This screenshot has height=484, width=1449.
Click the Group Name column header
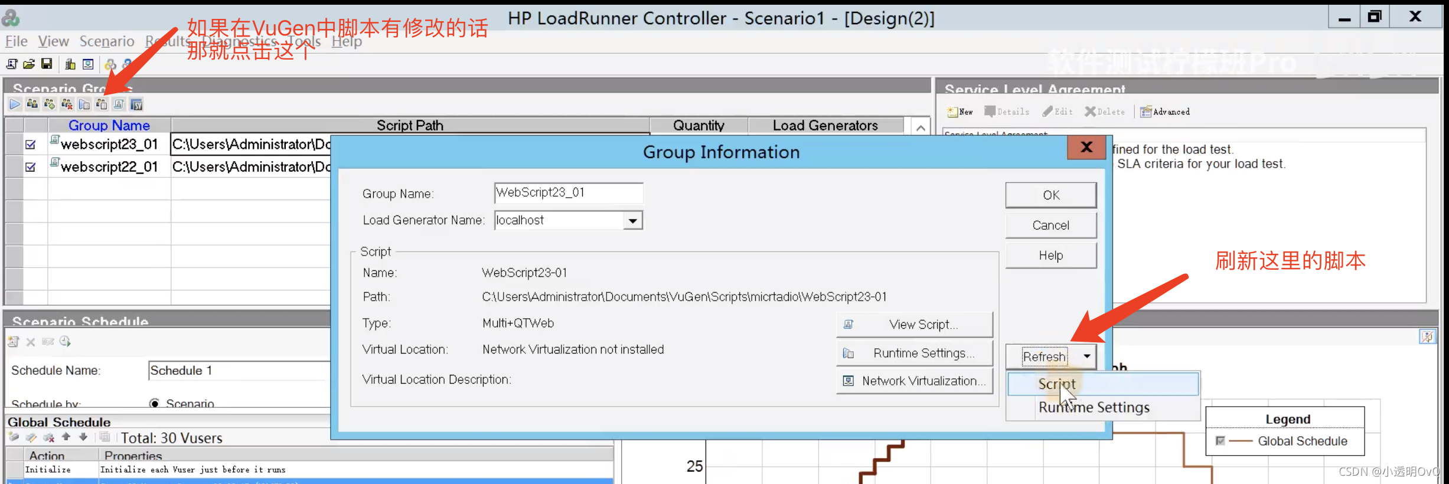pyautogui.click(x=109, y=125)
